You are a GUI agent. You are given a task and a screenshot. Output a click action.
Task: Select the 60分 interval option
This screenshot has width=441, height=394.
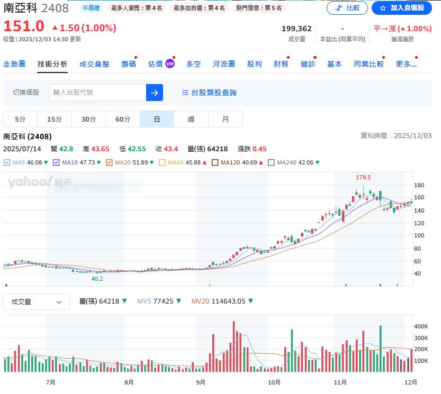122,119
